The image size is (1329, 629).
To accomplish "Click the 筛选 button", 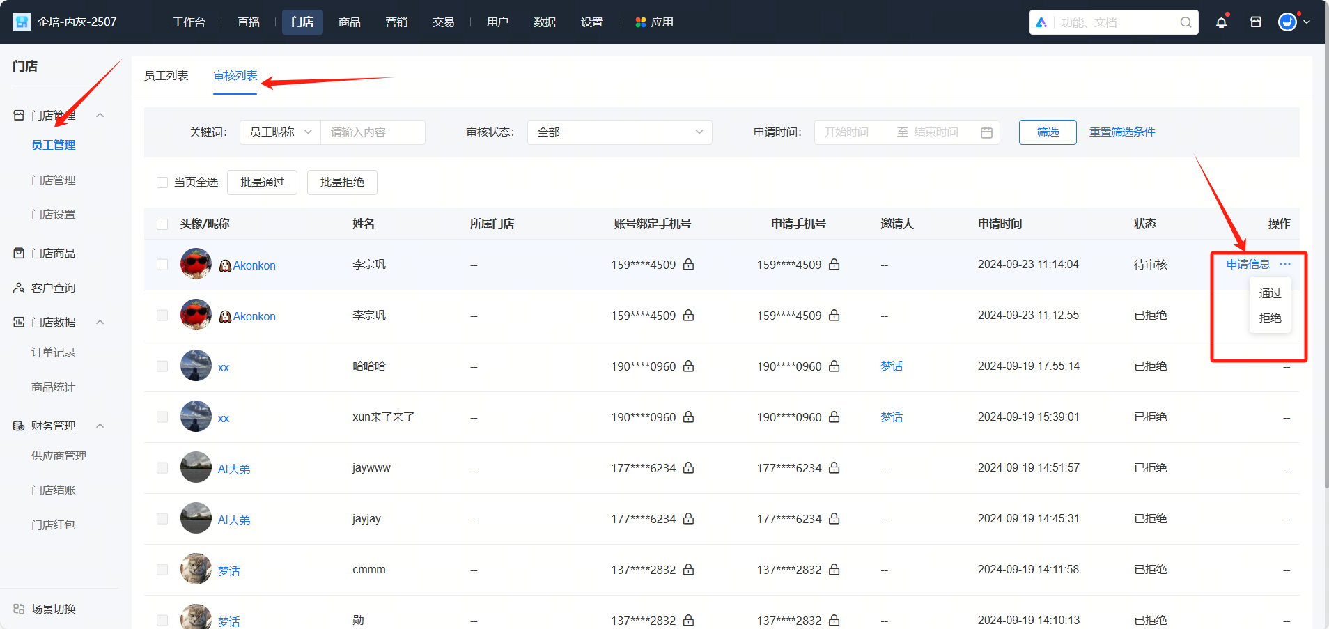I will click(1048, 132).
